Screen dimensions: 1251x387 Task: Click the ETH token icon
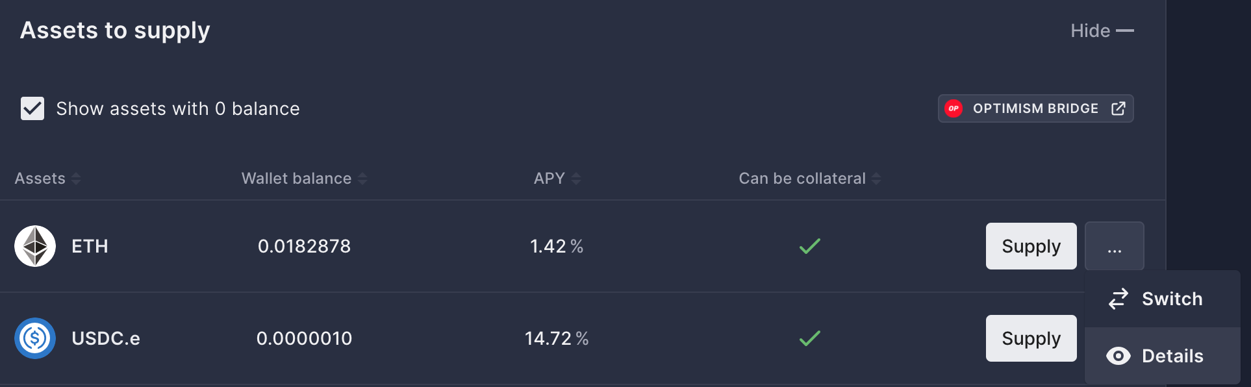click(35, 246)
